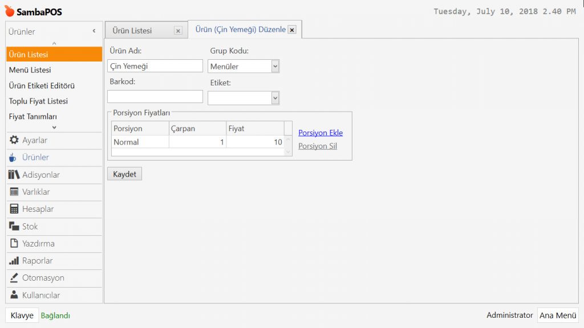Click the Porsiyon Sil link

click(318, 146)
